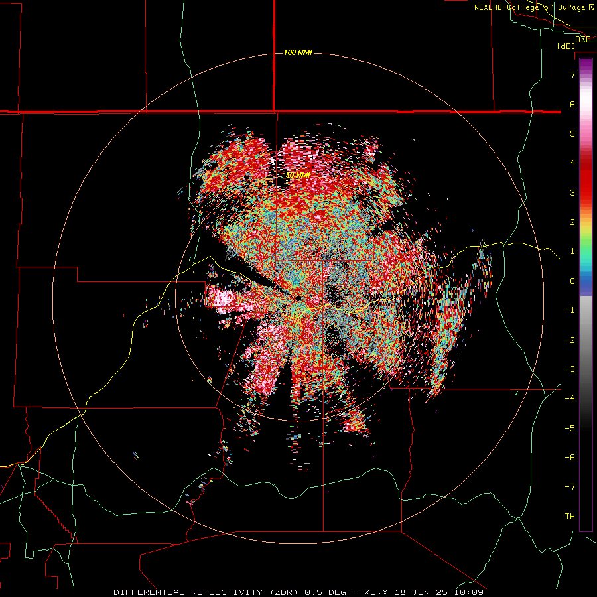Click the scale value 2
This screenshot has width=597, height=597.
(572, 222)
